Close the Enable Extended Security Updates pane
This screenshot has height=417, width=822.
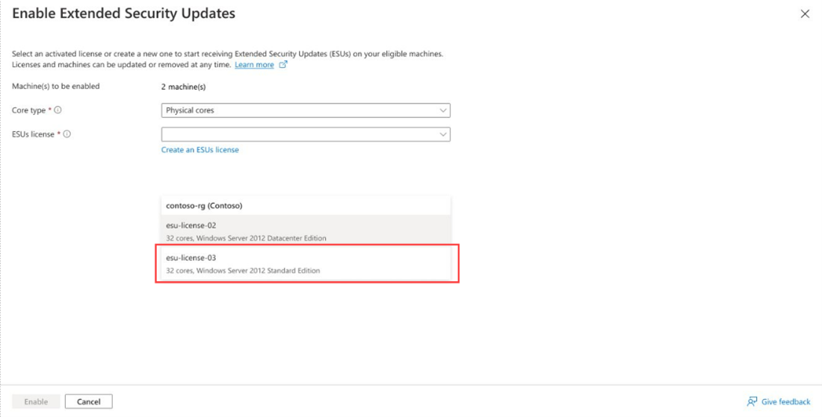click(805, 14)
